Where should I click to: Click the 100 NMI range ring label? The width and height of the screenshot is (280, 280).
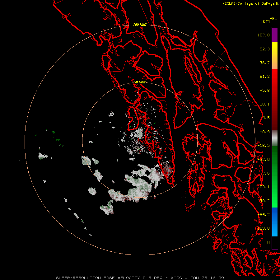pos(140,25)
